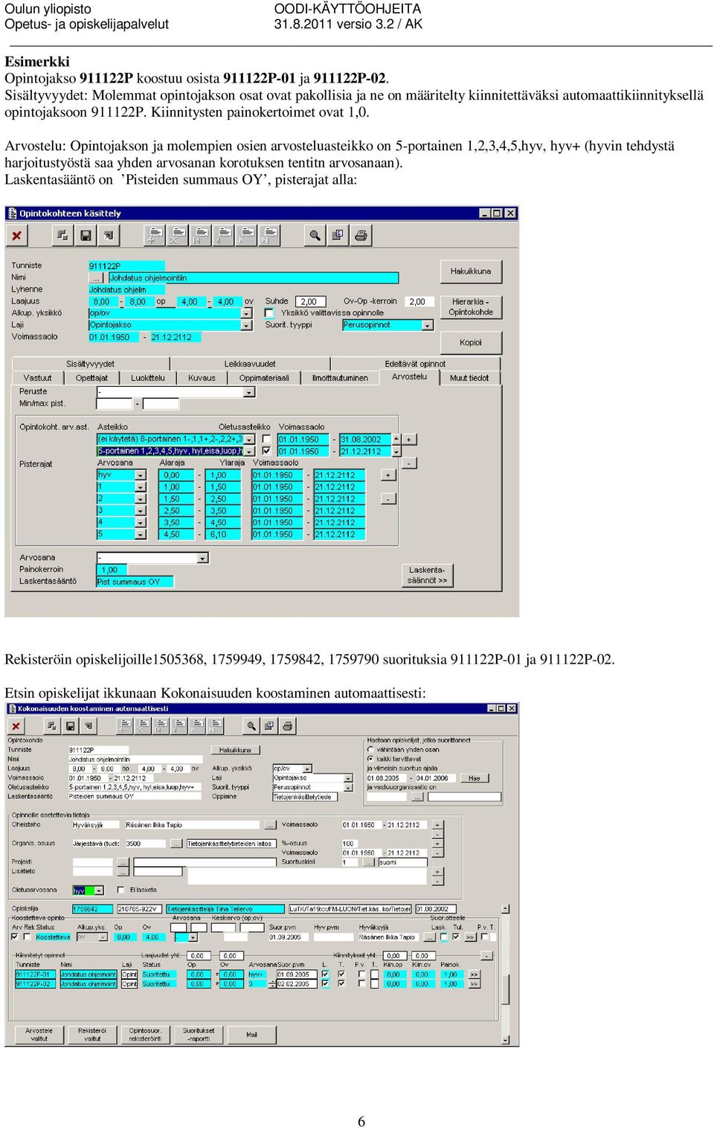Viewport: 714px width, 1127px height.
Task: Click the printer icon in Kokonaisuuden koostaminen toolbar
Action: [287, 725]
